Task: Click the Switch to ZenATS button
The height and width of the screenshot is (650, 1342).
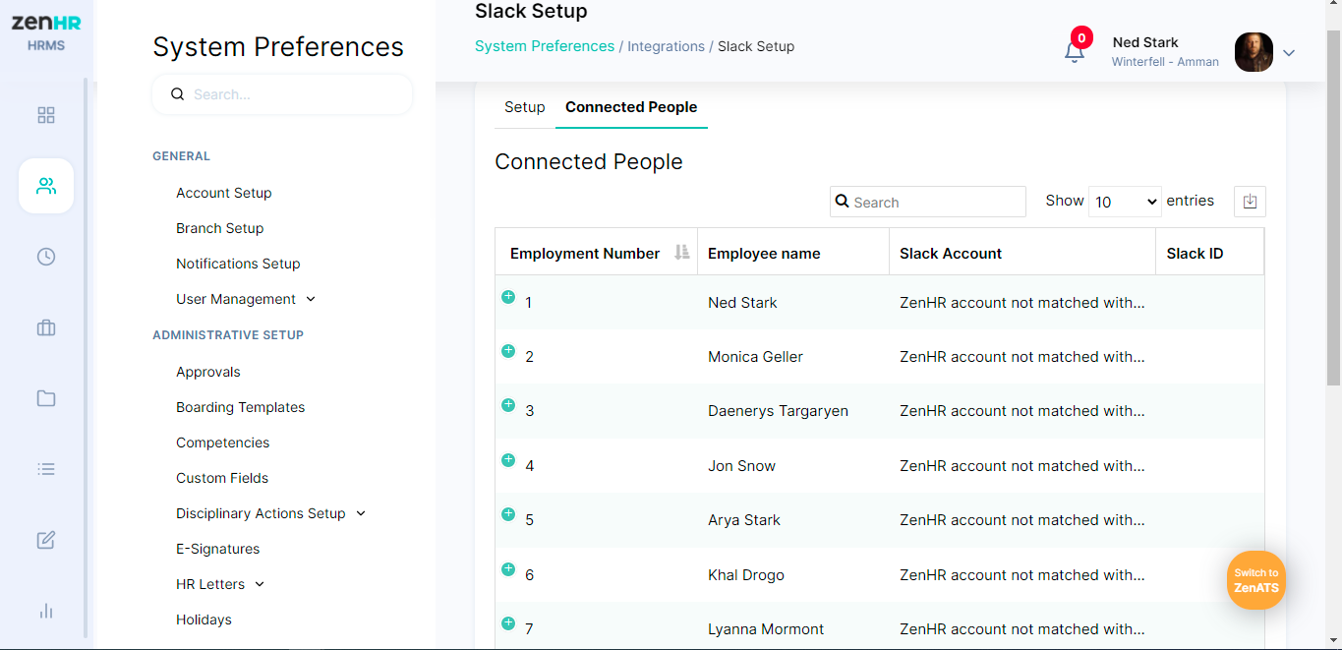Action: [1255, 580]
